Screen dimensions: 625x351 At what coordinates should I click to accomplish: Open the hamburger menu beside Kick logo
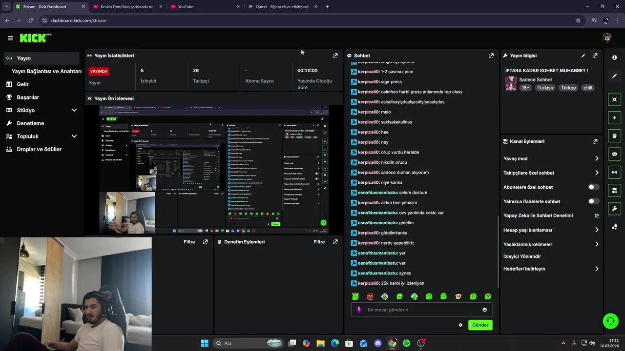click(10, 38)
